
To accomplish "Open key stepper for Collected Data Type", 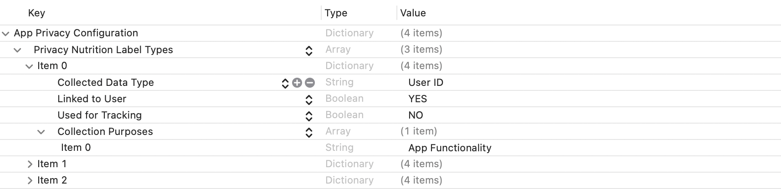I will coord(285,83).
